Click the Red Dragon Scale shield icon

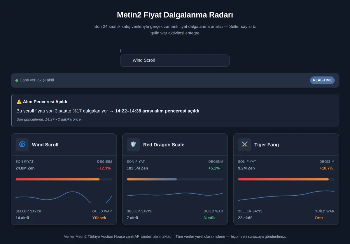click(133, 144)
